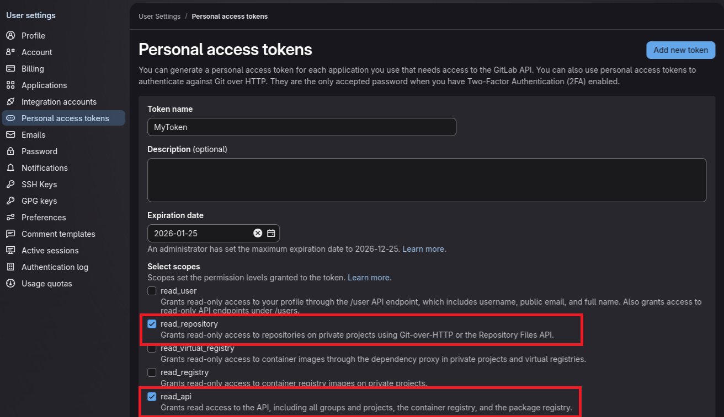Screen dimensions: 724x417
Task: Clear the expiration date with X icon
Action: (x=258, y=233)
